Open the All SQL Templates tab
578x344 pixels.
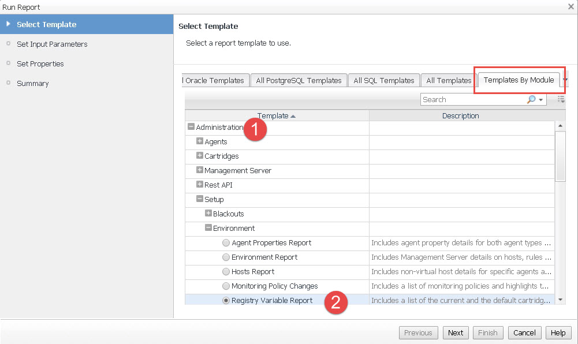pyautogui.click(x=383, y=81)
